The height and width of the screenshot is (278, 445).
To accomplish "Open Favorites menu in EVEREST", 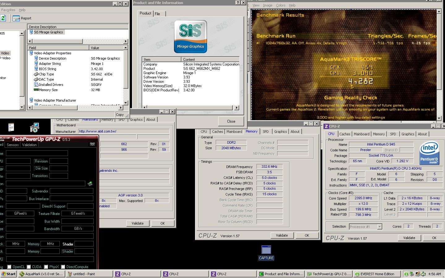I will point(8,10).
